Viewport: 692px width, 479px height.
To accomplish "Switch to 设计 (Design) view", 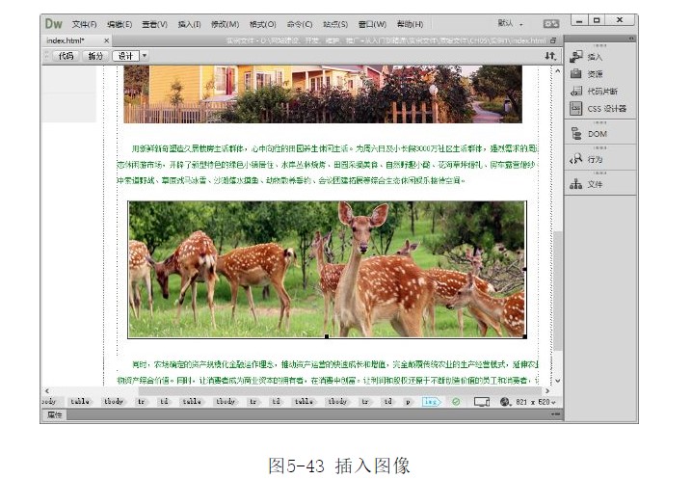I will pyautogui.click(x=124, y=56).
